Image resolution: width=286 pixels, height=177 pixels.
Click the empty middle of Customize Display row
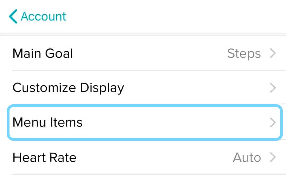point(196,88)
